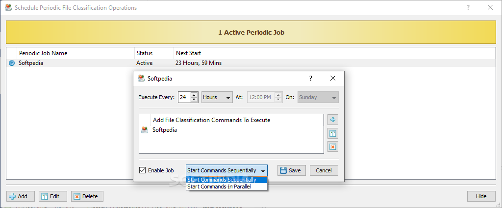Select Softpedia entry in commands to execute list

click(x=231, y=130)
